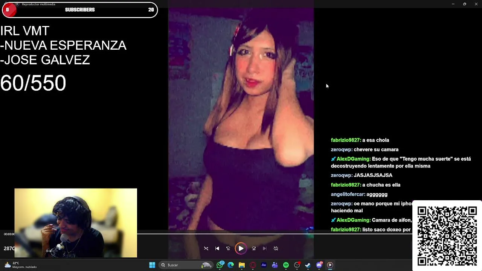Click the 'IRL VMT' text
Screen dimensions: 482x271
click(25, 31)
